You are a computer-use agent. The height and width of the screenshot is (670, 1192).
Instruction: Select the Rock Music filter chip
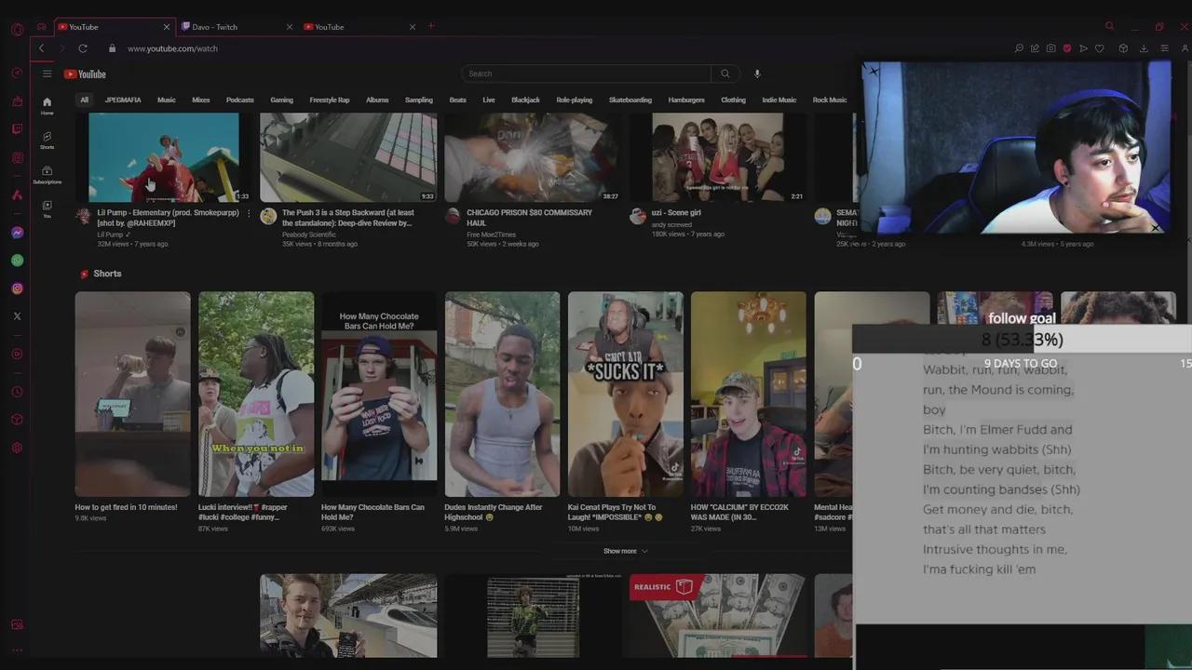(x=830, y=100)
